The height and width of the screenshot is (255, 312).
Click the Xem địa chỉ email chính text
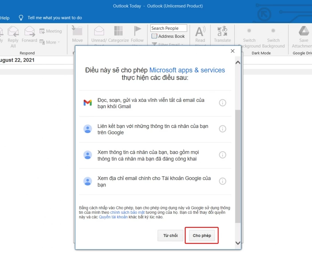click(154, 182)
